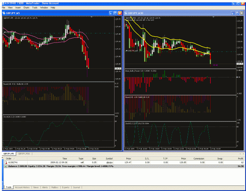Minimize the GBPJPY,M5 chart window

[x=111, y=13]
